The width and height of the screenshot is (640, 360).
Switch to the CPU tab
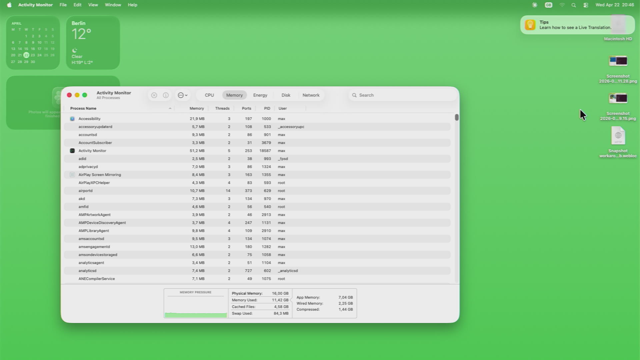209,95
